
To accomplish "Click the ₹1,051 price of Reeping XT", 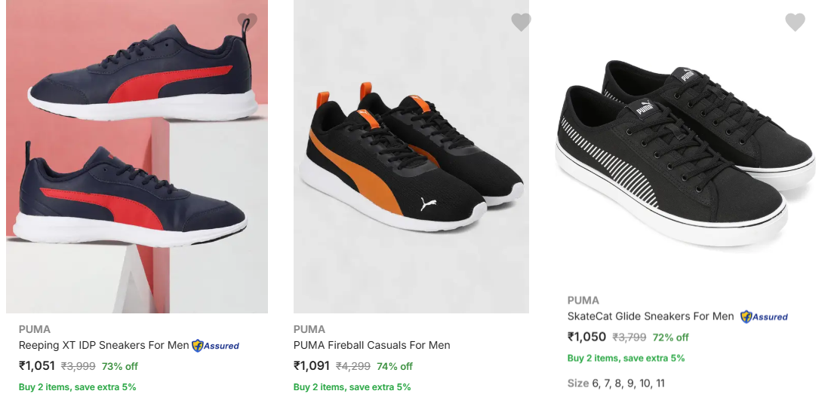I will 37,366.
